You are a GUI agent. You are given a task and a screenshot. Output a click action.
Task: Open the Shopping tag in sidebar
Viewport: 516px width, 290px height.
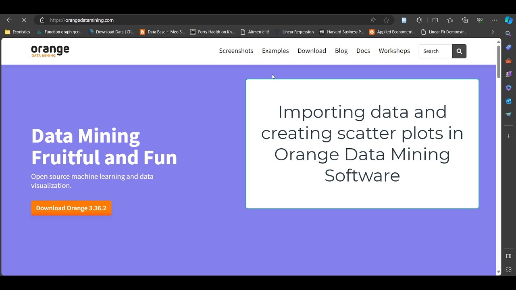tap(508, 47)
